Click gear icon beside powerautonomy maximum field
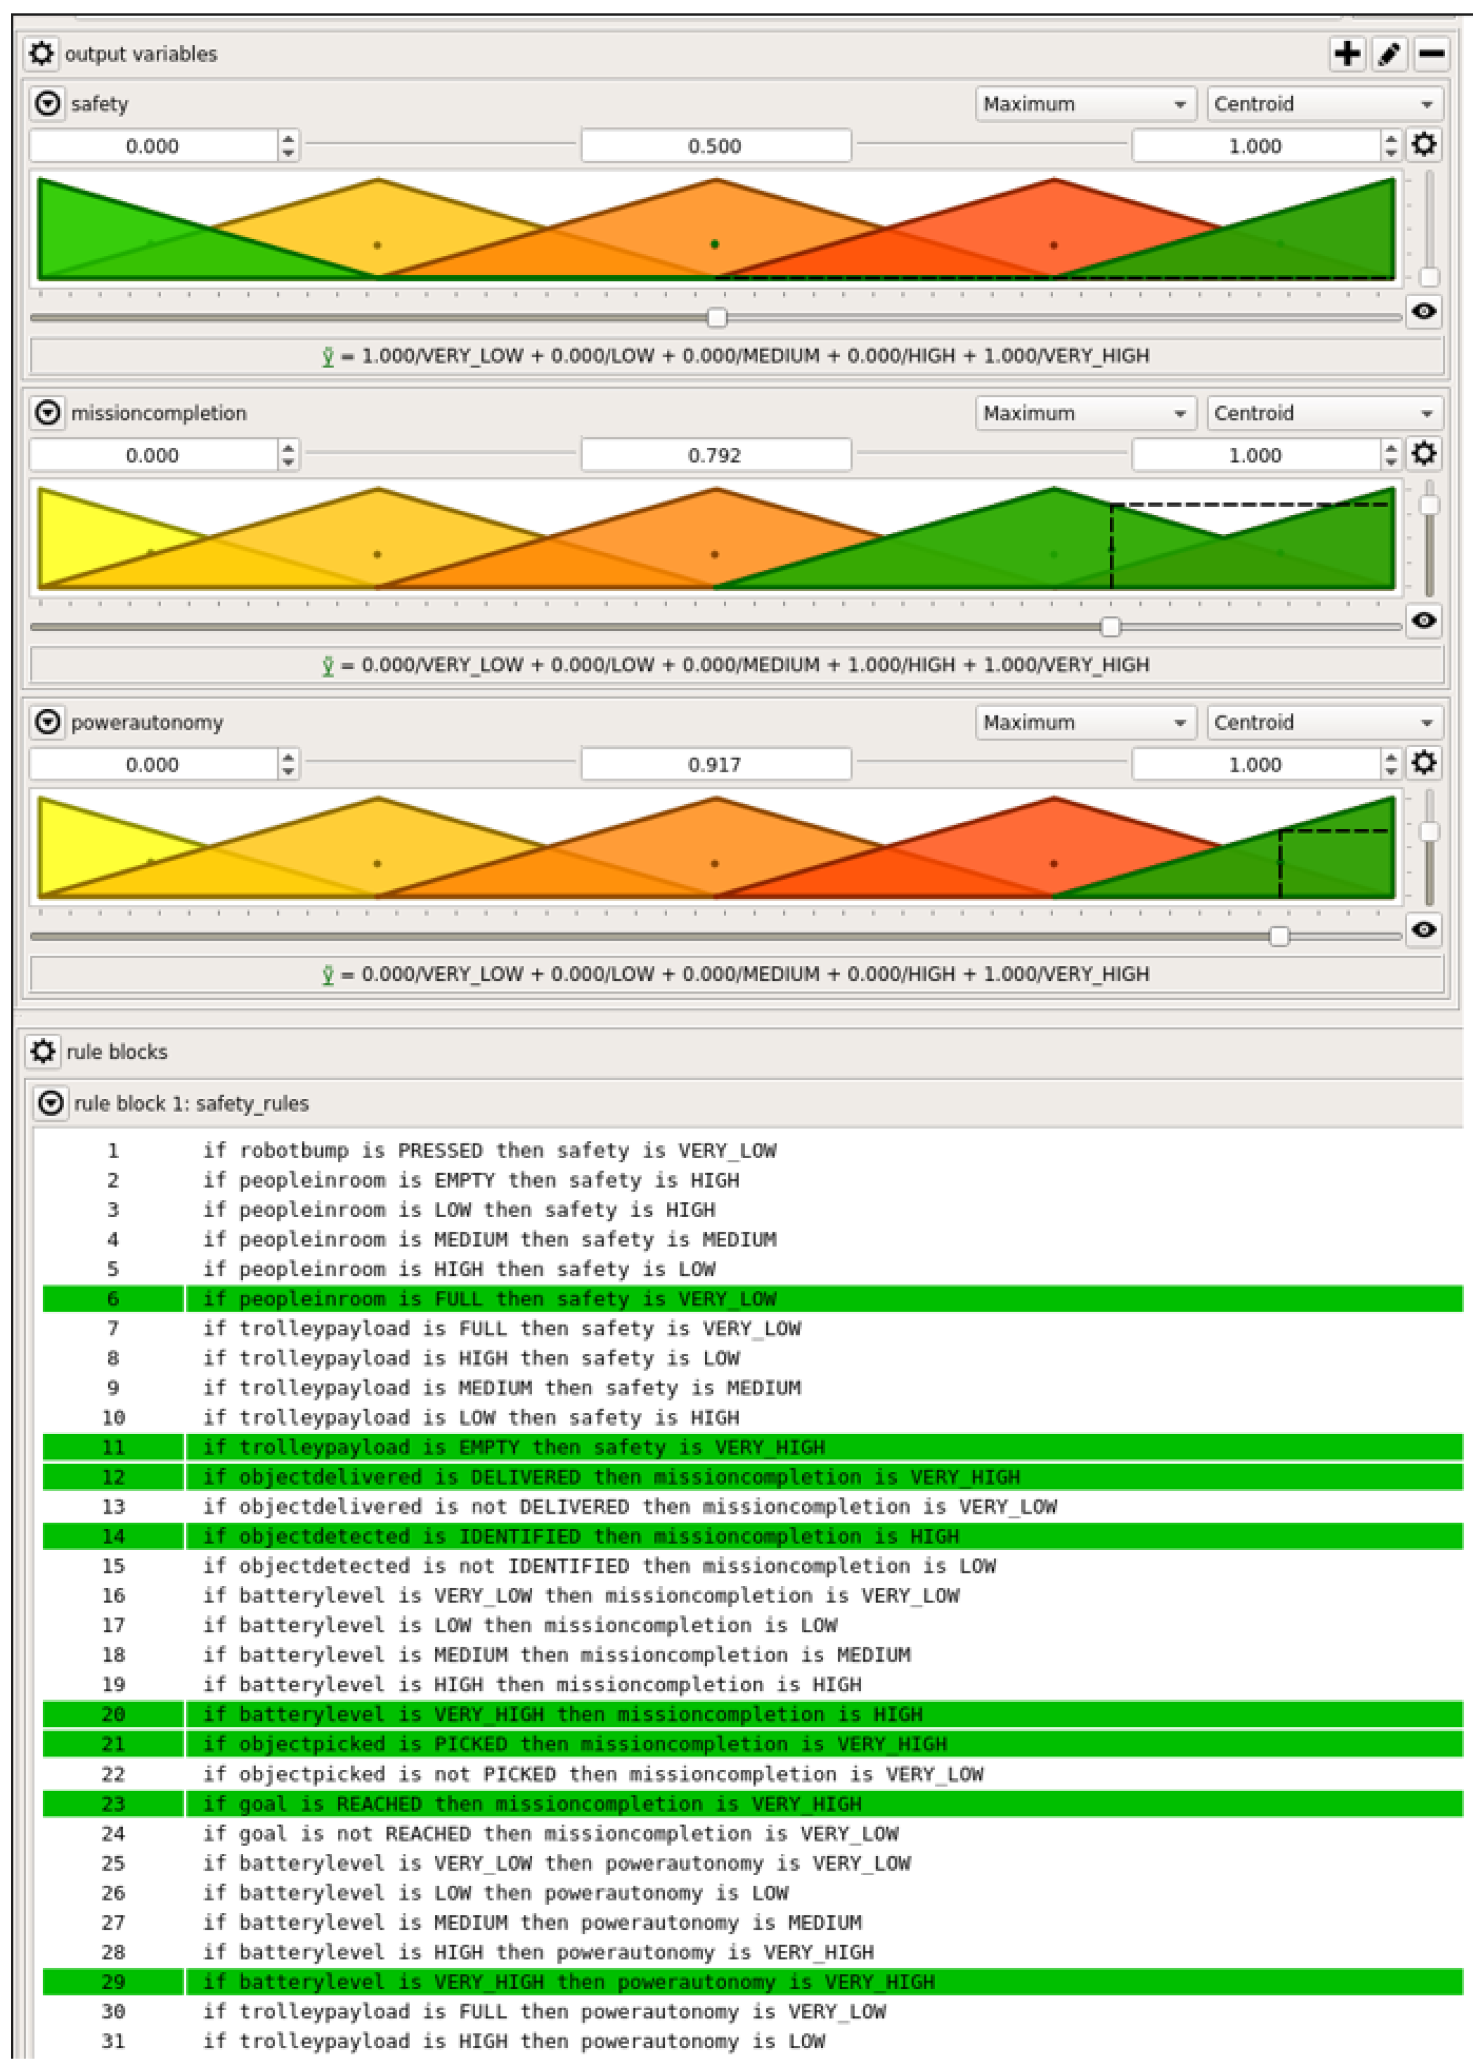This screenshot has height=2067, width=1478. pos(1424,763)
